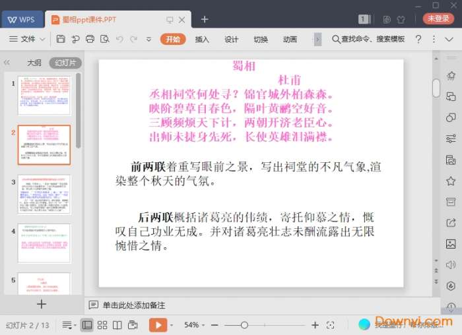Collapse the slide panel with double arrows
The image size is (462, 335).
click(7, 63)
